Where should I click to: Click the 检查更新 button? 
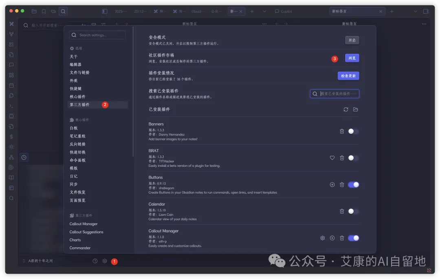(x=348, y=76)
